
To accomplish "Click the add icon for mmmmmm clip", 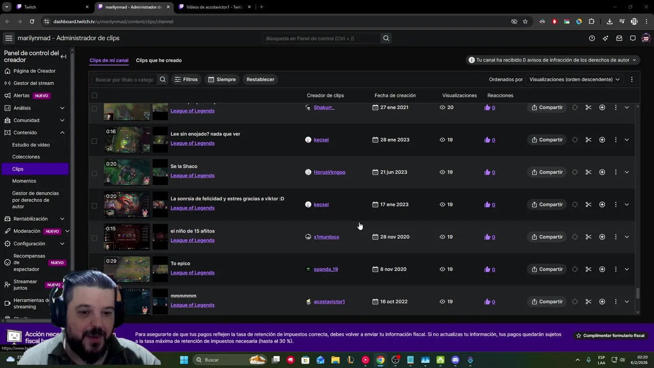I will [602, 302].
